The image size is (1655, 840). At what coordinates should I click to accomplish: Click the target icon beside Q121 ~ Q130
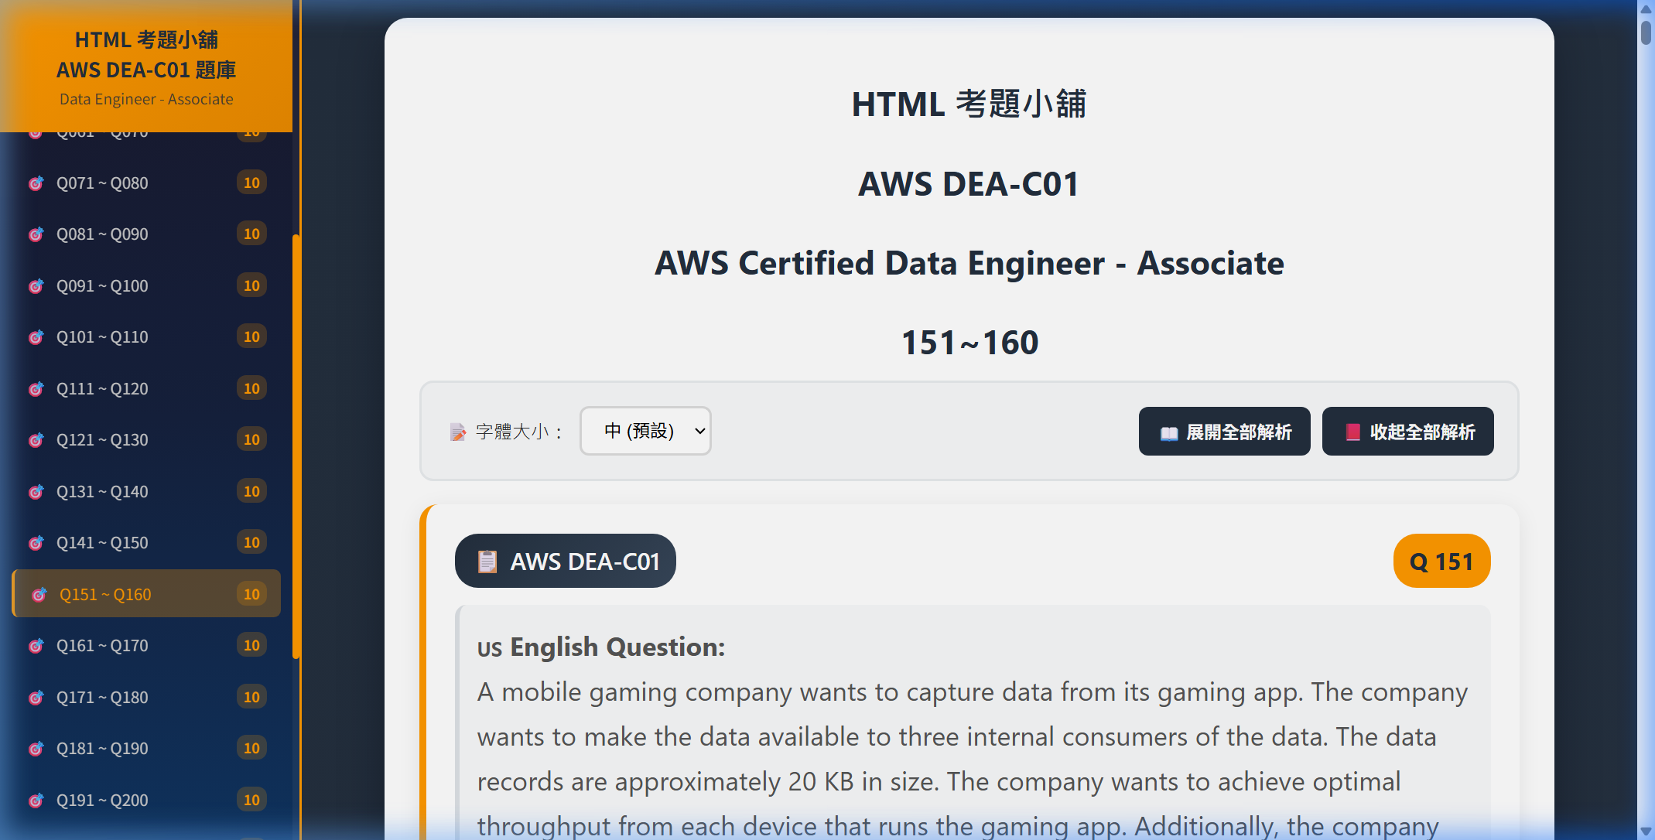point(36,440)
